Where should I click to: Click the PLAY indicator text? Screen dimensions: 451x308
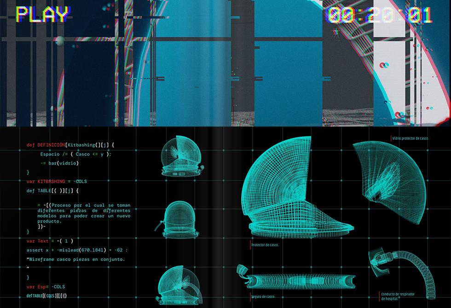coord(42,14)
